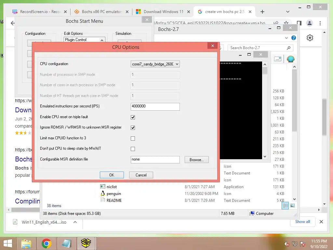Click the console icon in Bochs toolbar
Image resolution: width=333 pixels, height=250 pixels.
(x=278, y=59)
